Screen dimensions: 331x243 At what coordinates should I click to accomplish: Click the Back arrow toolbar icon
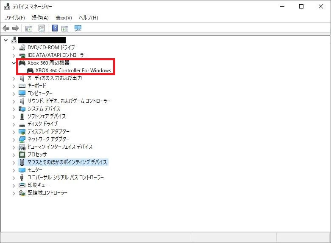click(6, 28)
